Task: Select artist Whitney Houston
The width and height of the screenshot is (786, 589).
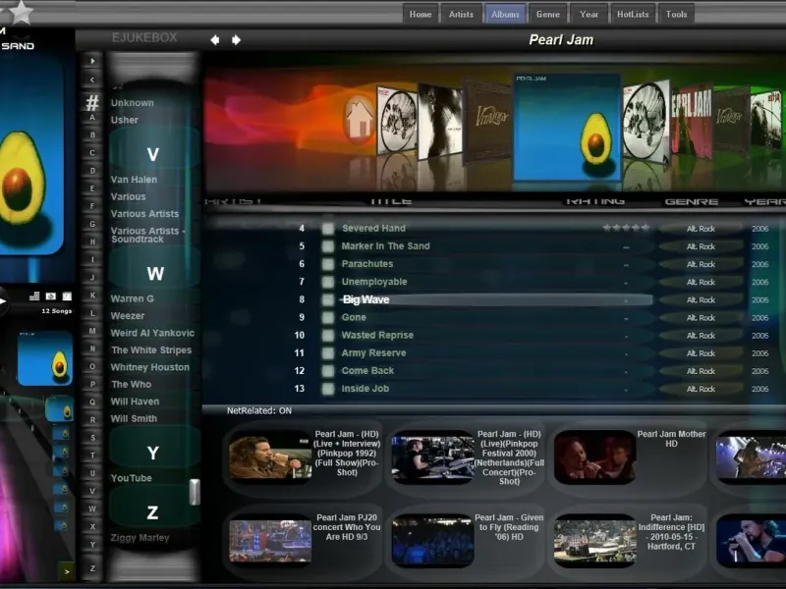Action: click(150, 367)
